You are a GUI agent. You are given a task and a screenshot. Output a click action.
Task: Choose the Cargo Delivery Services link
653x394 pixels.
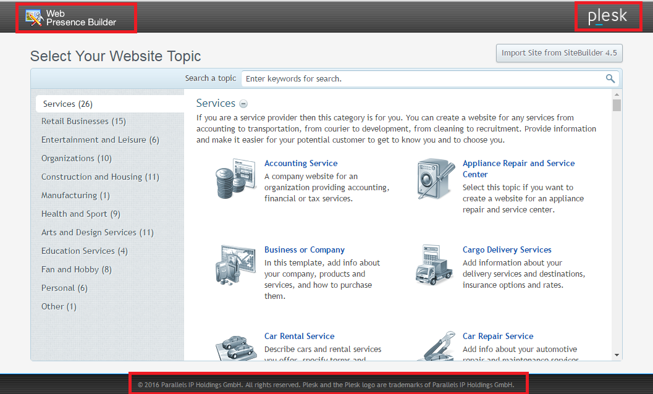click(507, 250)
